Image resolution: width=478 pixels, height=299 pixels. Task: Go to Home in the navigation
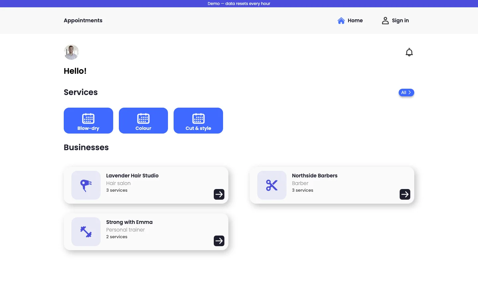(x=355, y=21)
